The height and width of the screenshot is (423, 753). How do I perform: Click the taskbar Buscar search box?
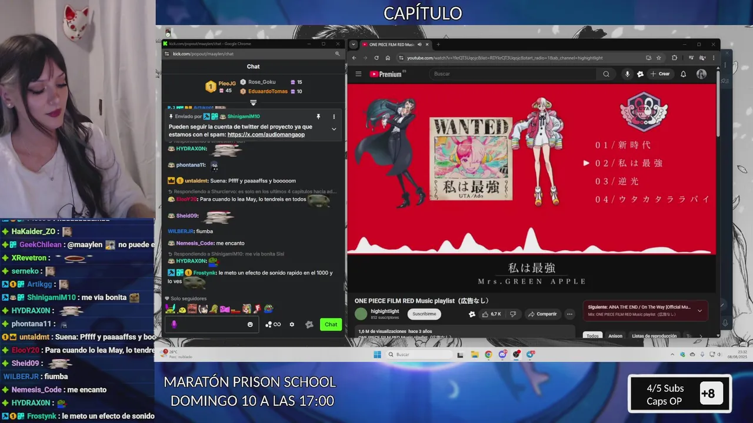tap(419, 354)
